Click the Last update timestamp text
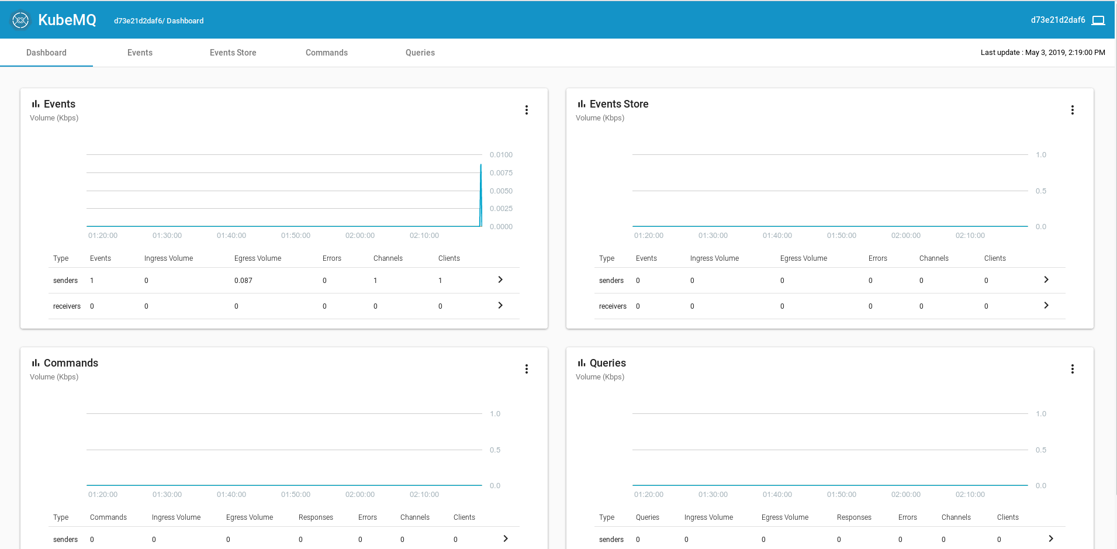 1042,53
